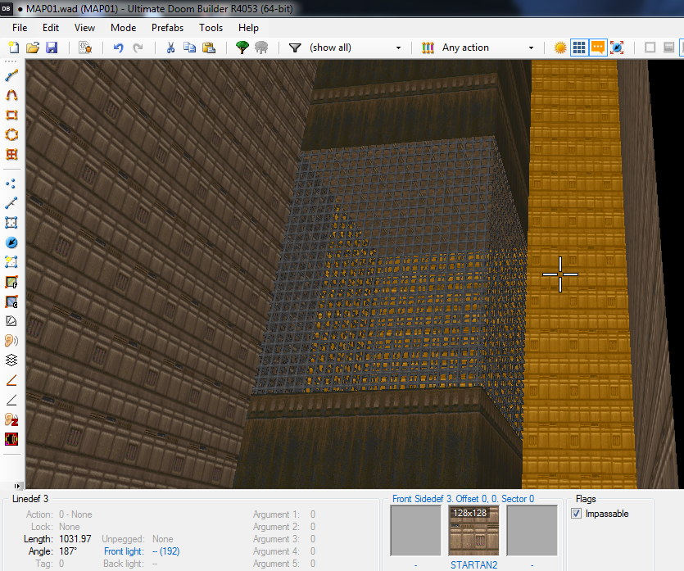Viewport: 684px width, 571px height.
Task: Open the File menu
Action: 20,28
